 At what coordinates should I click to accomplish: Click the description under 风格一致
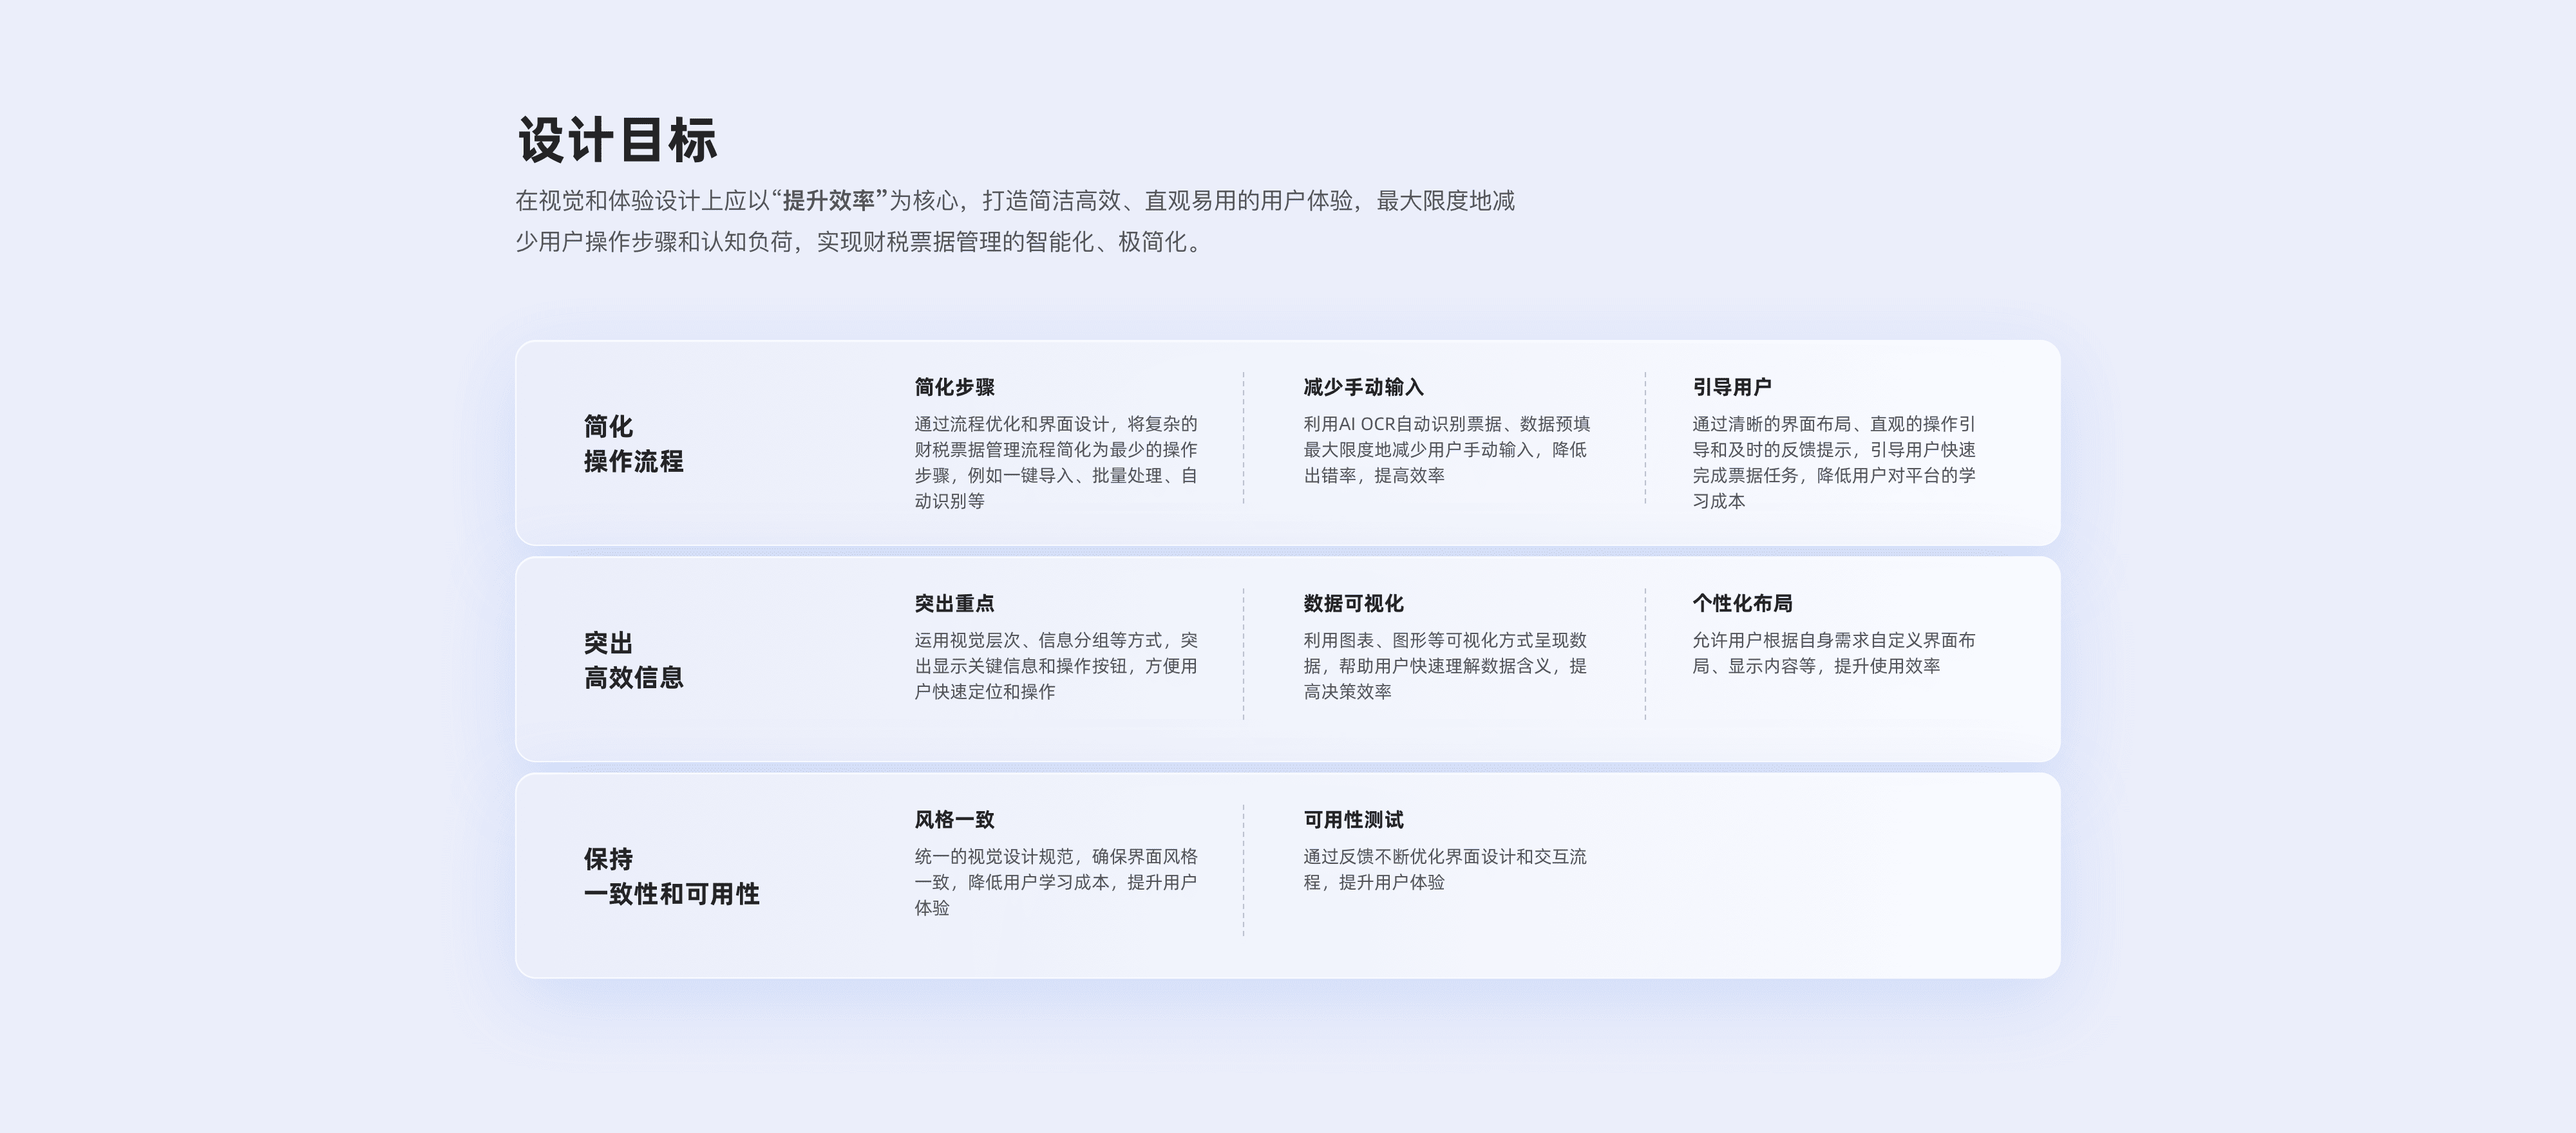pyautogui.click(x=1055, y=882)
